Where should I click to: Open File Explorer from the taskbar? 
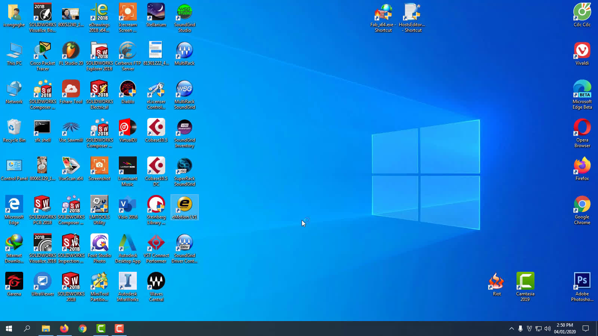[46, 329]
